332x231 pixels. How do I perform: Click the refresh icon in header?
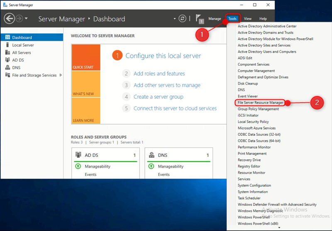click(182, 19)
